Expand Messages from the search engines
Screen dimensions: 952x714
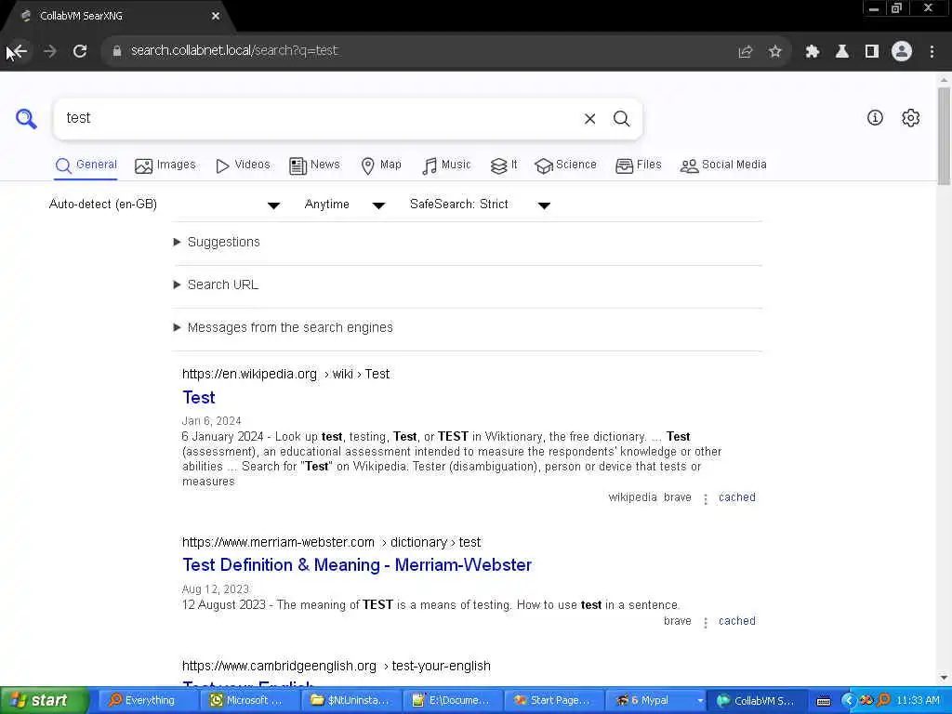click(x=284, y=328)
